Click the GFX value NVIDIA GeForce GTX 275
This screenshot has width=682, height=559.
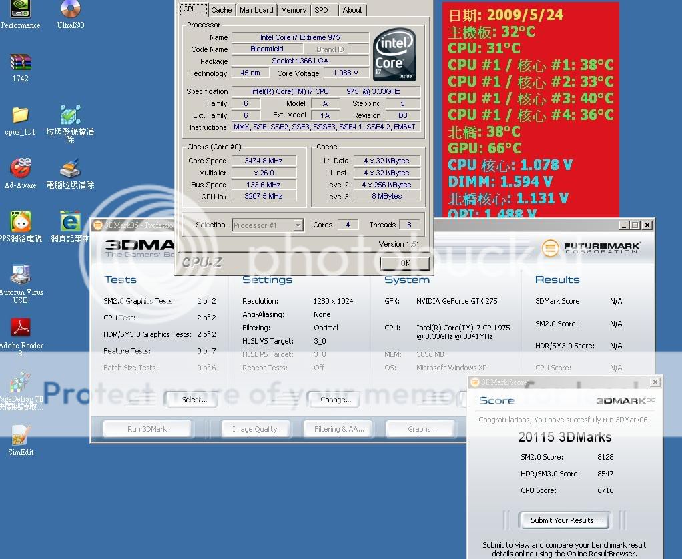click(x=456, y=301)
